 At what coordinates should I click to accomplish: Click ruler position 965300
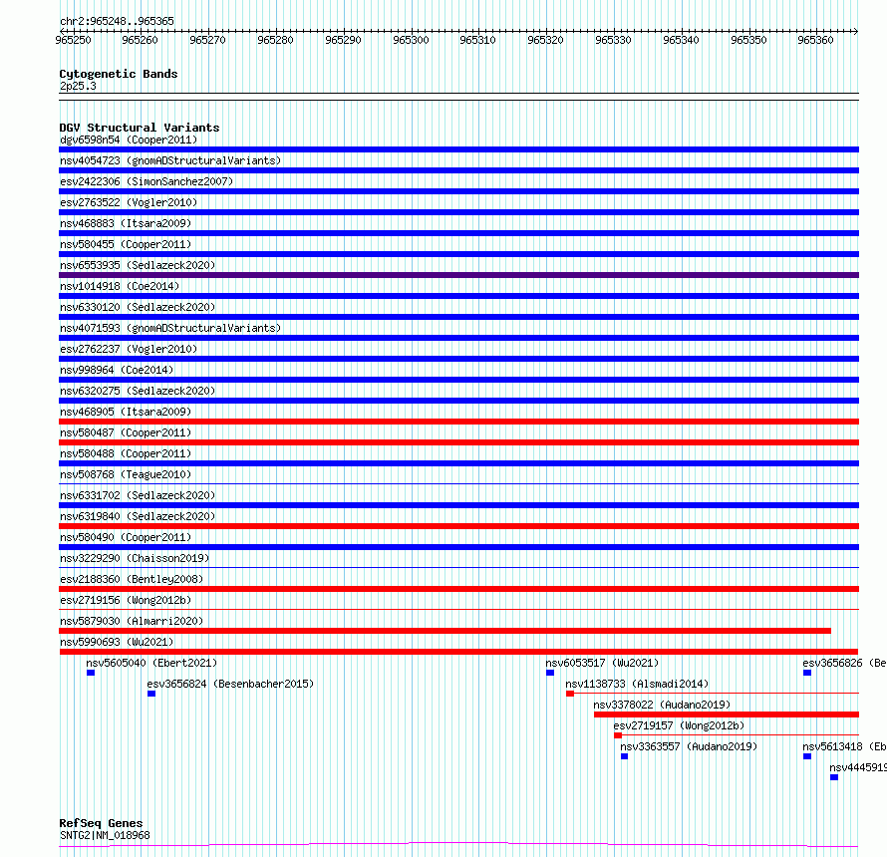click(411, 40)
